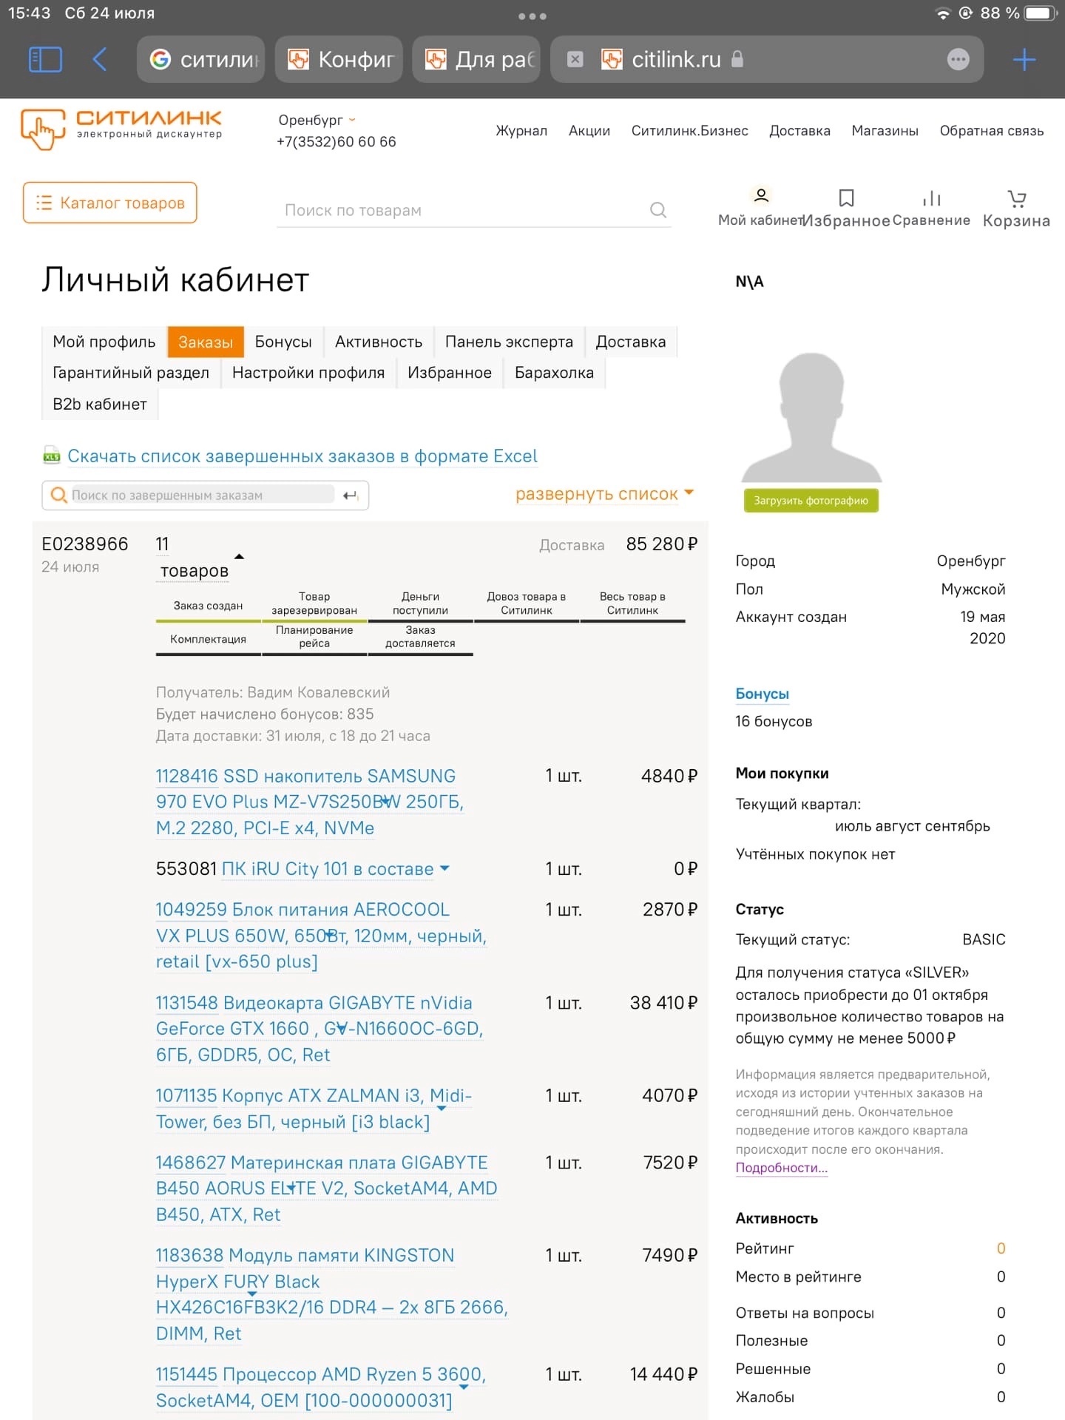Viewport: 1065px width, 1420px height.
Task: Open the Избранное cabinet tab
Action: pos(450,373)
